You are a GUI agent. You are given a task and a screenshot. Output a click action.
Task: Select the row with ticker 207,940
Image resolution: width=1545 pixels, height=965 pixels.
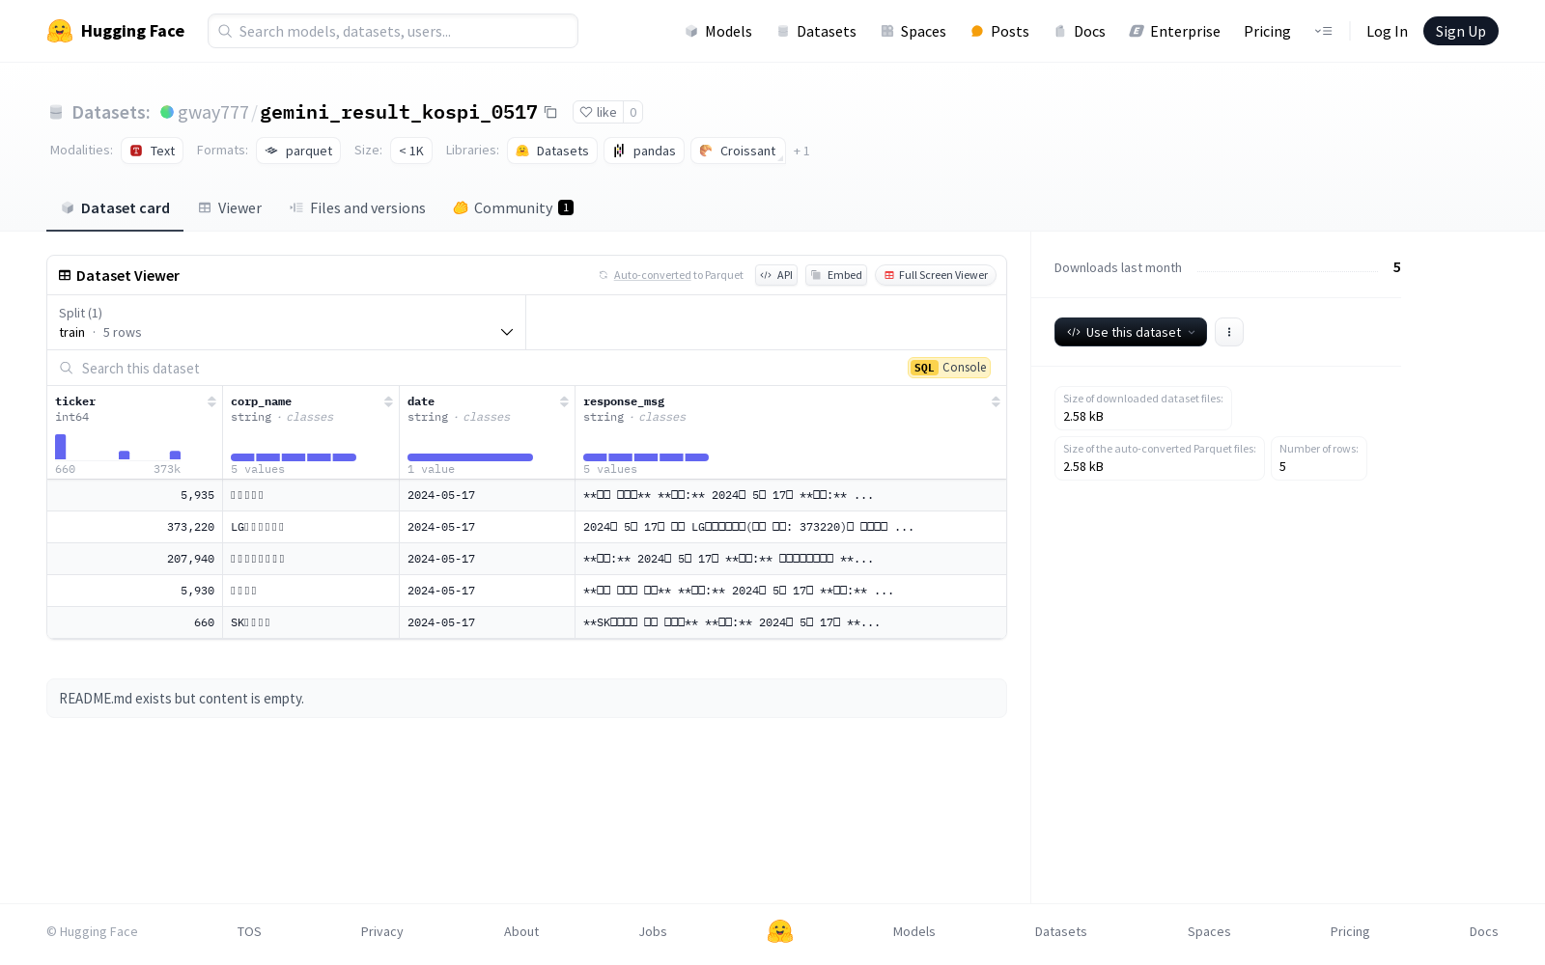[x=526, y=559]
